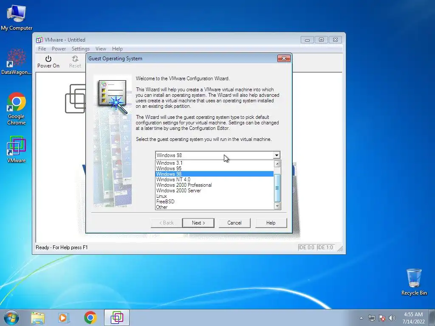Collapse the guest OS dropdown arrow
This screenshot has width=435, height=326.
pos(276,155)
